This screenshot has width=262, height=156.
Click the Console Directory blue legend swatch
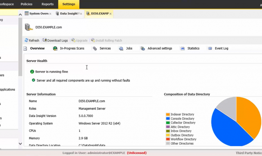pyautogui.click(x=168, y=119)
